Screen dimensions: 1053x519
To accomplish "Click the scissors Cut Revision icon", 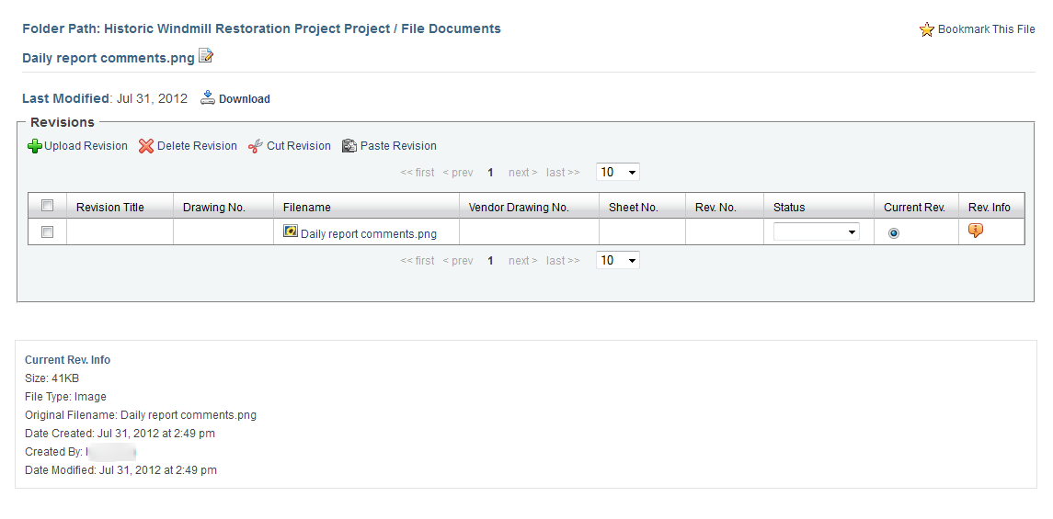I will [255, 146].
